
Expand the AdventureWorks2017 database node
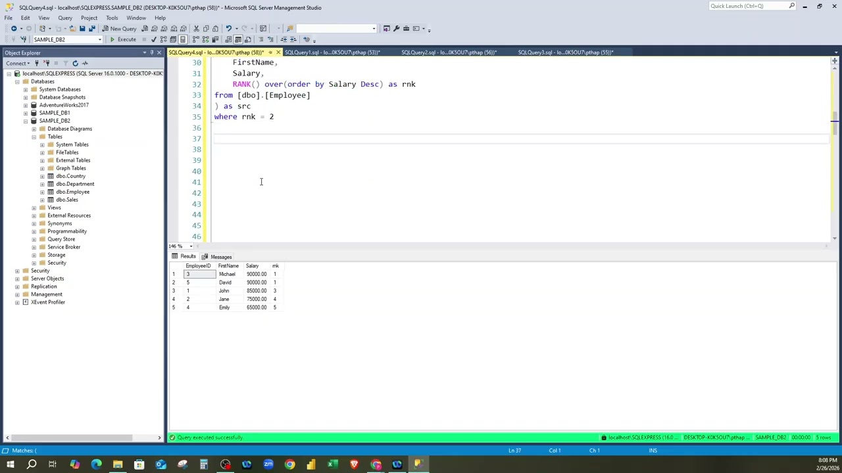pos(26,105)
